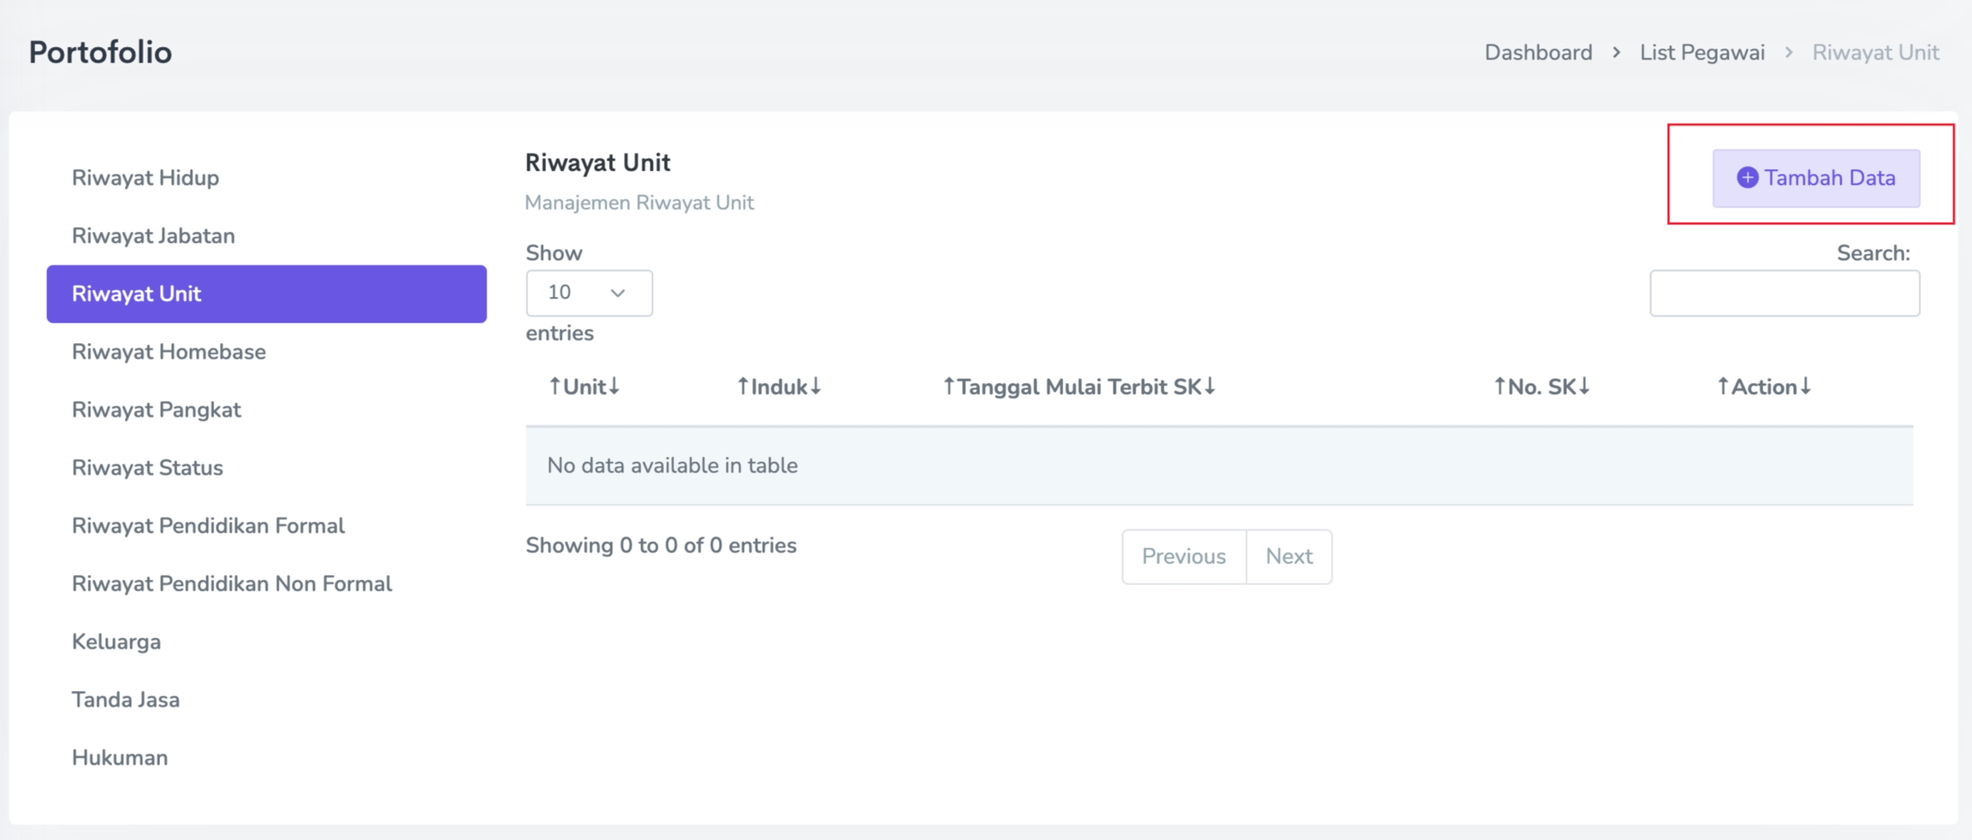Open the Keluarga section
Viewport: 1972px width, 840px height.
(116, 642)
